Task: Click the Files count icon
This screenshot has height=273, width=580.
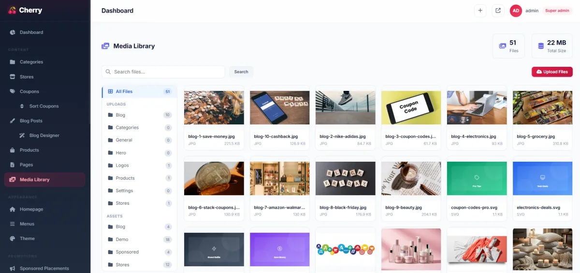Action: pos(503,46)
